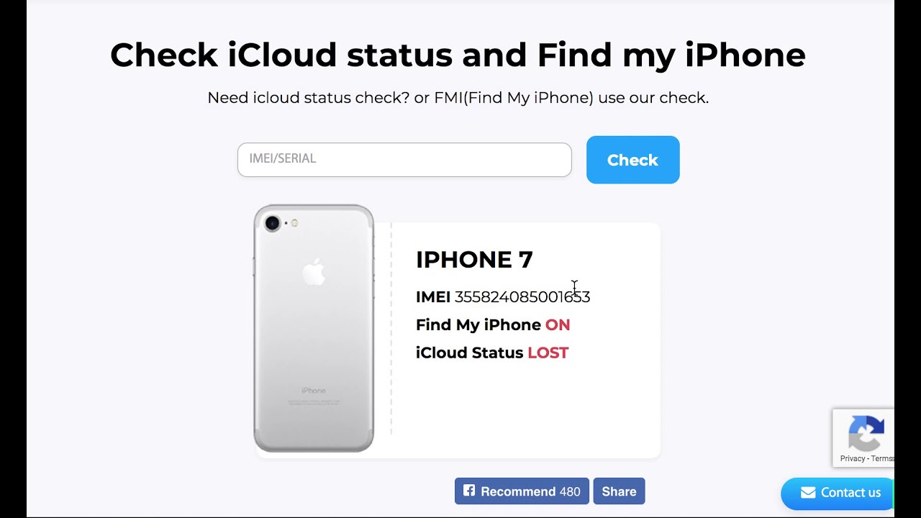Click the 480 recommend count

pyautogui.click(x=570, y=491)
